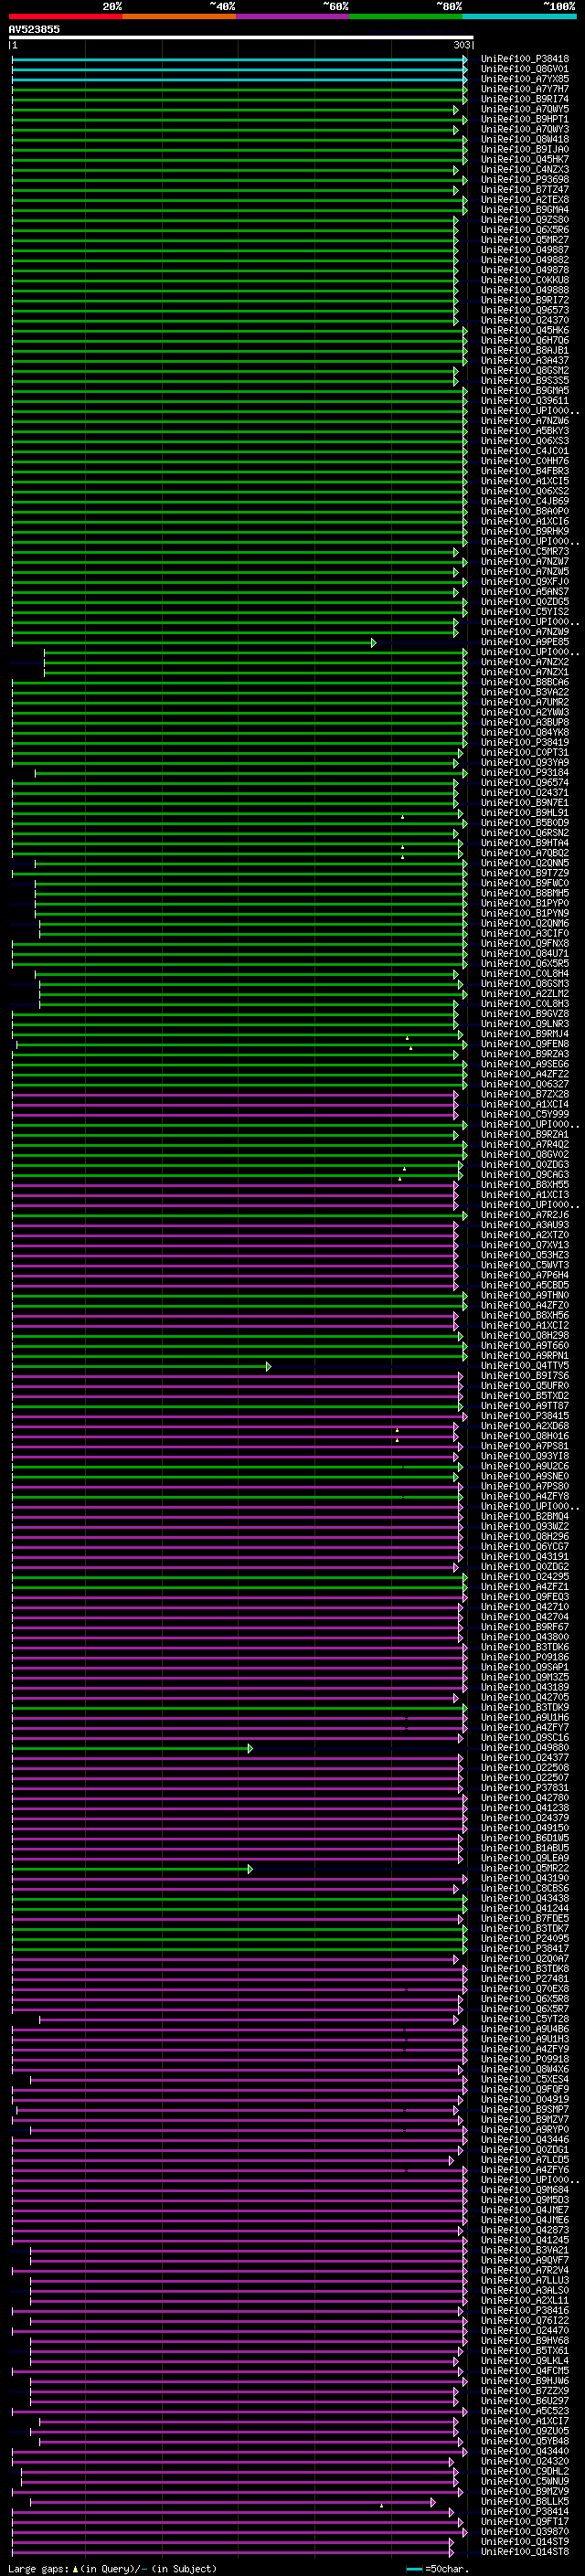The height and width of the screenshot is (2576, 585).
Task: Click the green ~80% identity legend segment
Action: pos(406,16)
